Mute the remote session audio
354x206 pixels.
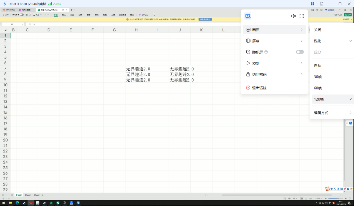[293, 16]
